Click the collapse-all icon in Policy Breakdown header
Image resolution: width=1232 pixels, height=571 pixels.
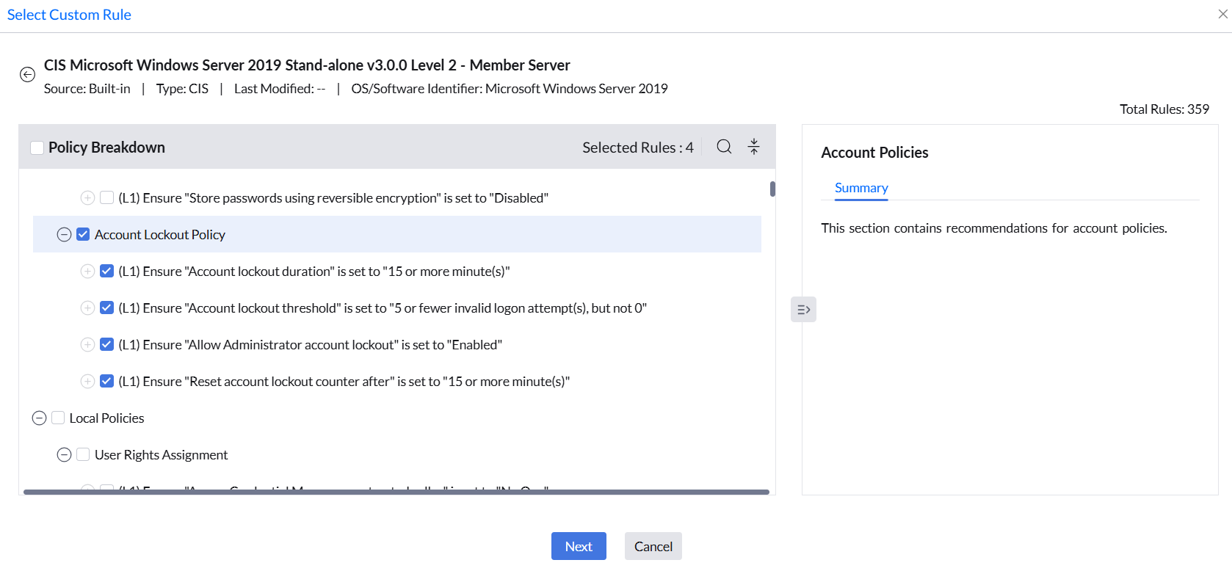pyautogui.click(x=754, y=147)
